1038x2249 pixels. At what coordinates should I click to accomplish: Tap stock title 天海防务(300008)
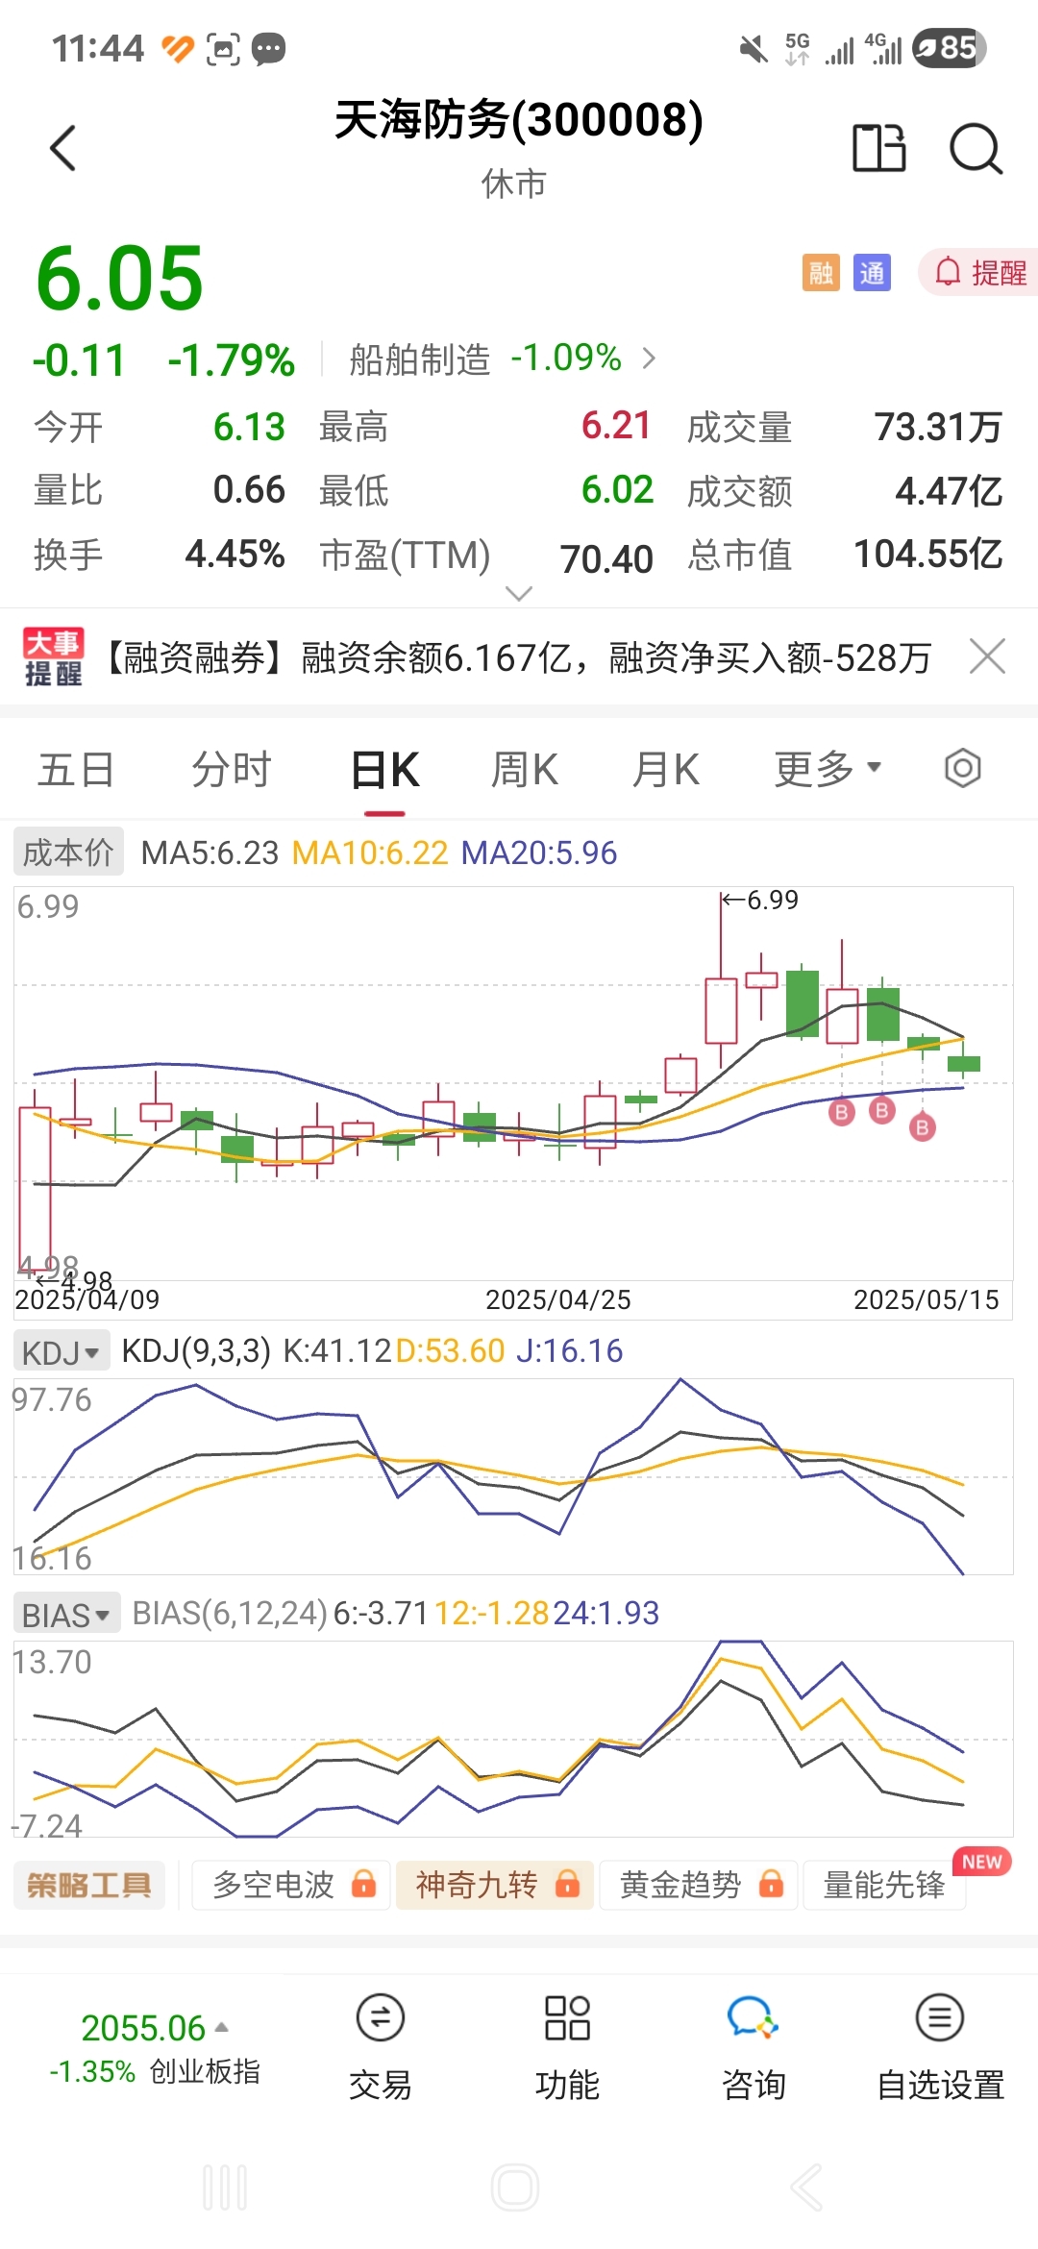[x=519, y=120]
